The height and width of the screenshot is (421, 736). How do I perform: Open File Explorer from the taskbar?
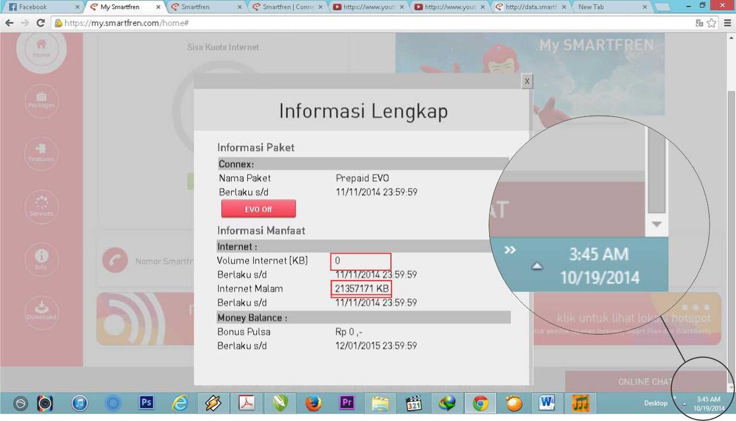380,403
